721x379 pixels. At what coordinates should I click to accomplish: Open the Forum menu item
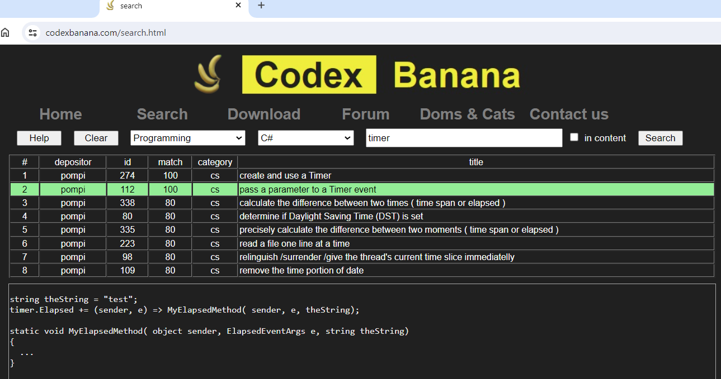pyautogui.click(x=366, y=114)
